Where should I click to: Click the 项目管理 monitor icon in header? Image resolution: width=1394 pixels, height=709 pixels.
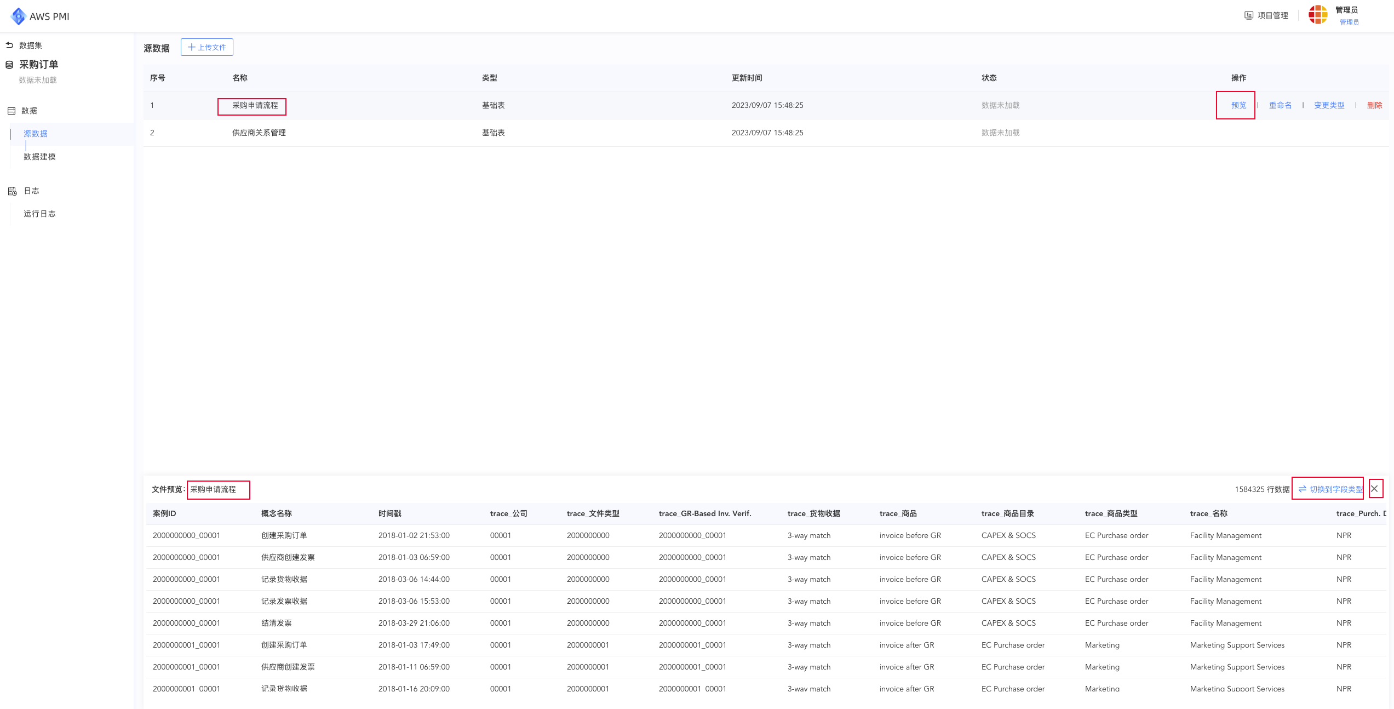(x=1249, y=15)
